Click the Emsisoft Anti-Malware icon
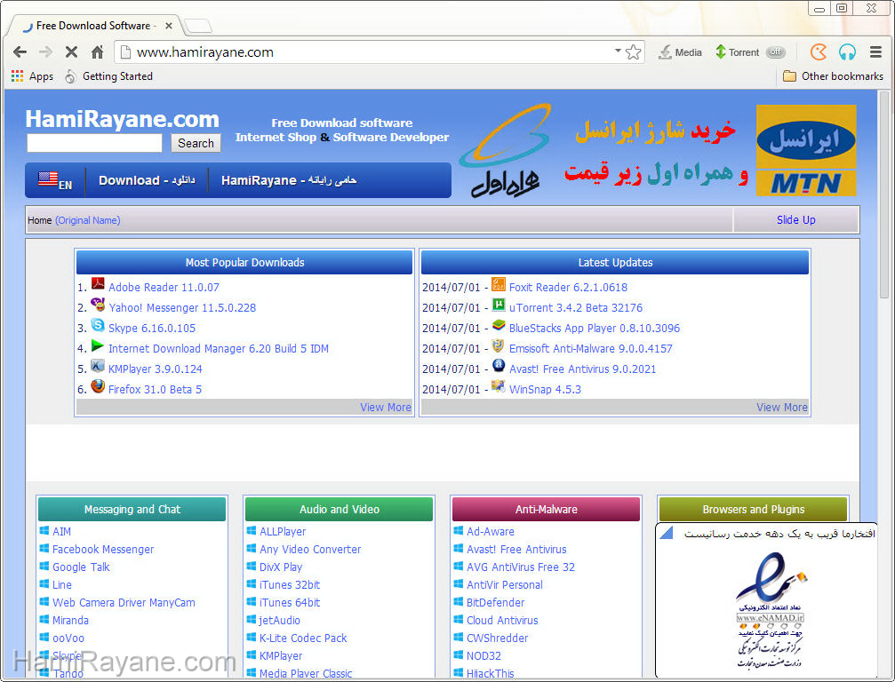 point(499,345)
